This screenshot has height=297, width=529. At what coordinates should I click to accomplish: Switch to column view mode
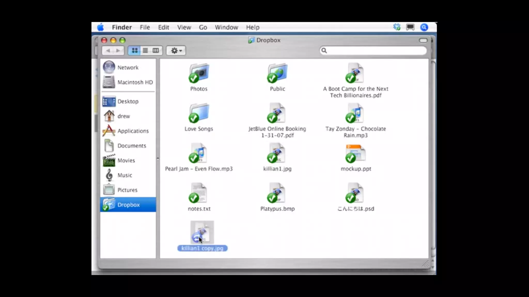coord(156,51)
